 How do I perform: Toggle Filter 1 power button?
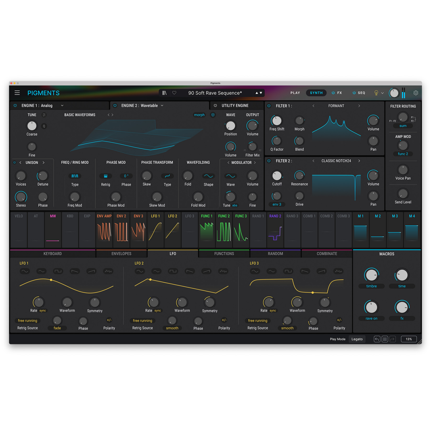(269, 106)
